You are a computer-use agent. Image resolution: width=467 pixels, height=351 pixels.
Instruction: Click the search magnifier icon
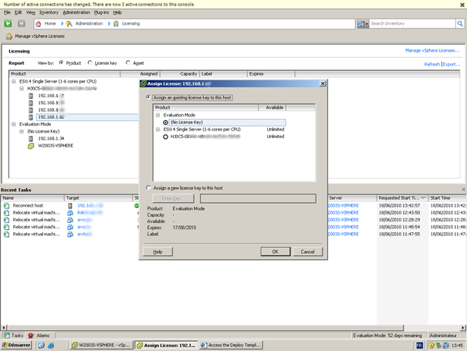pos(460,23)
